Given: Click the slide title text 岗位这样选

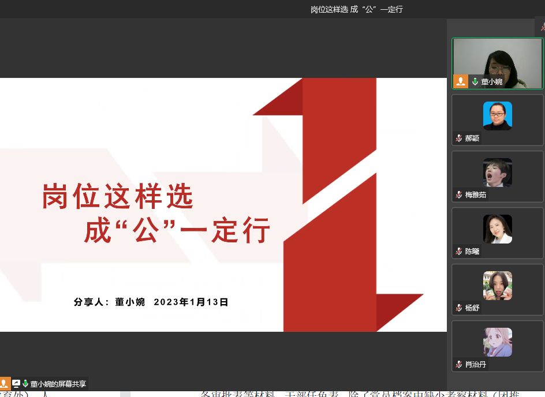Looking at the screenshot, I should pyautogui.click(x=118, y=197).
